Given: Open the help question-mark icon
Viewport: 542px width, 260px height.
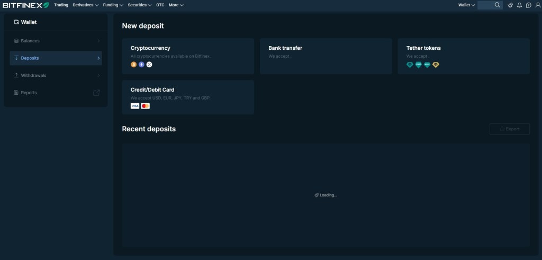Looking at the screenshot, I should click(x=529, y=5).
